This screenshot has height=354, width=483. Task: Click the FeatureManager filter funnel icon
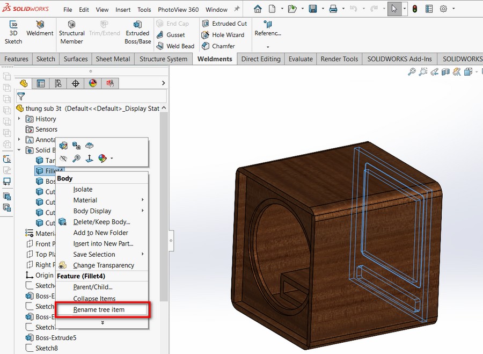click(x=21, y=97)
